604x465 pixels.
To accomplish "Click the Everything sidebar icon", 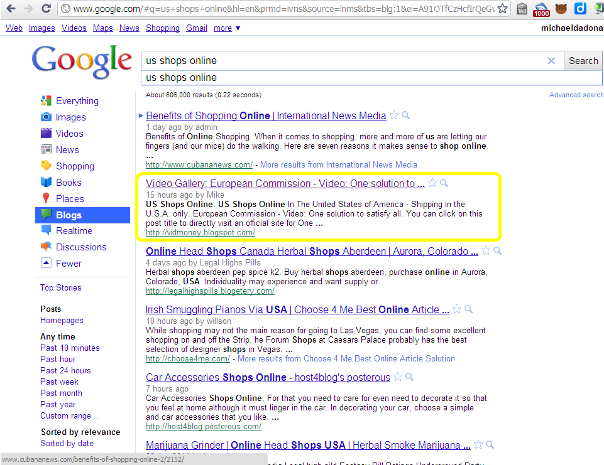I will click(x=46, y=101).
